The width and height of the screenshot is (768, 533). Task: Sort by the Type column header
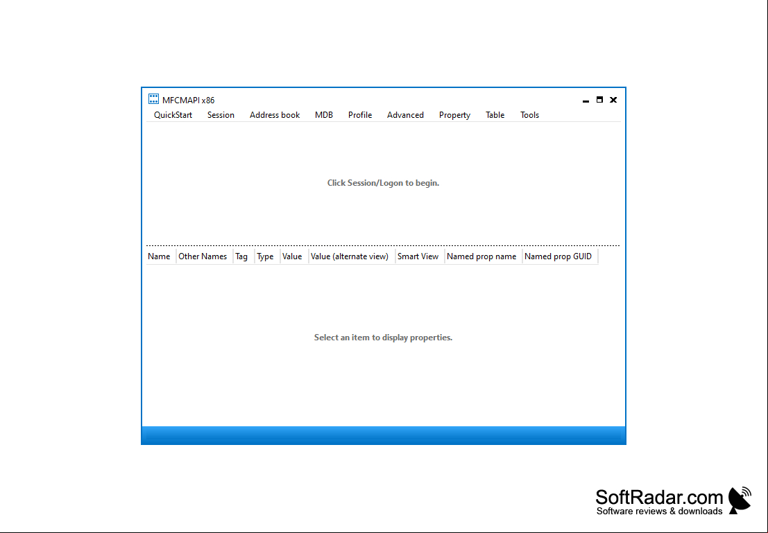267,256
